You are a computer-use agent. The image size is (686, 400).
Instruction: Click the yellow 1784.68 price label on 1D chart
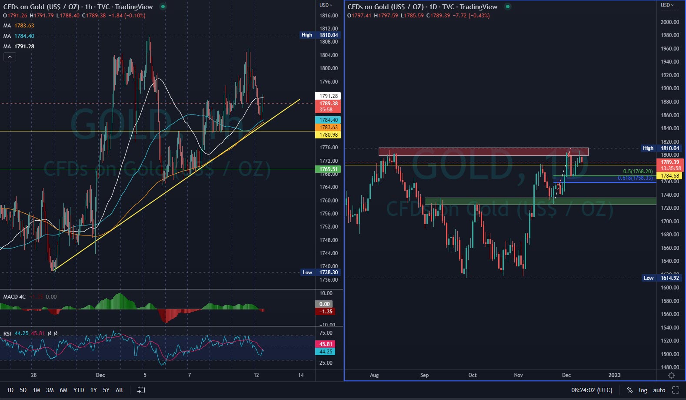pyautogui.click(x=669, y=176)
